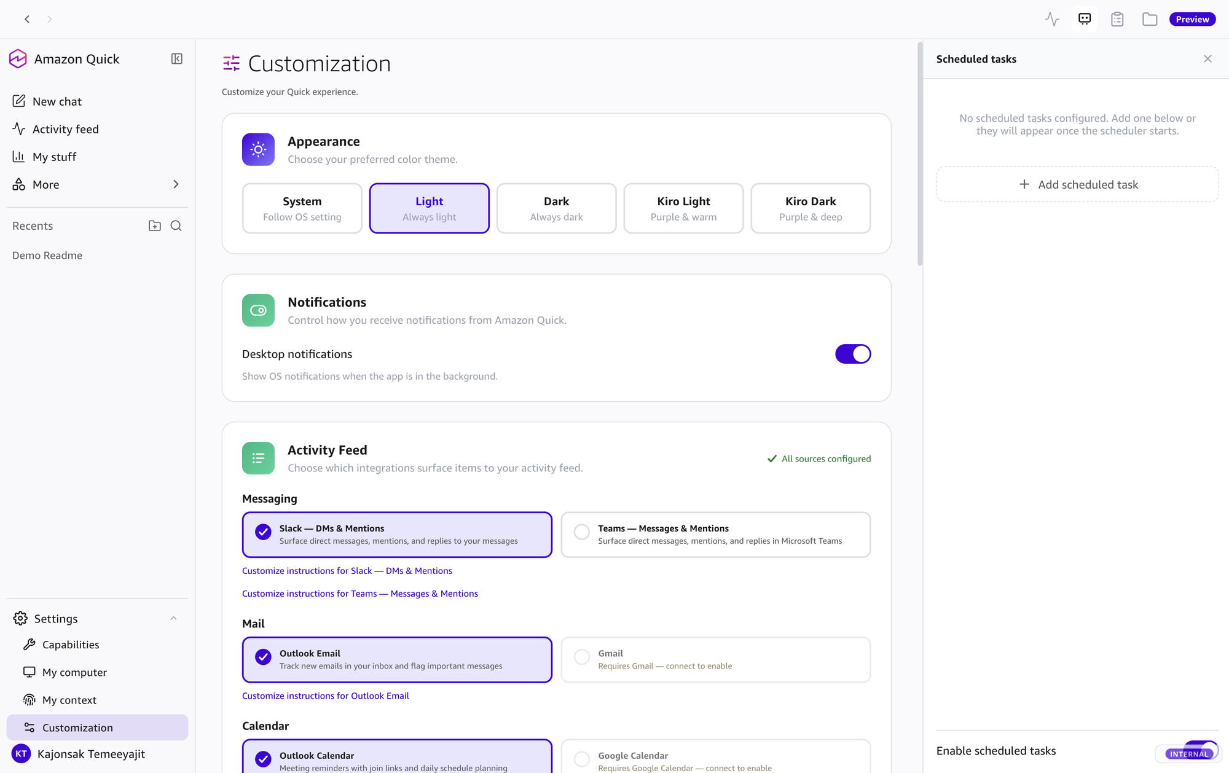1229x773 pixels.
Task: Open My context settings
Action: point(97,700)
